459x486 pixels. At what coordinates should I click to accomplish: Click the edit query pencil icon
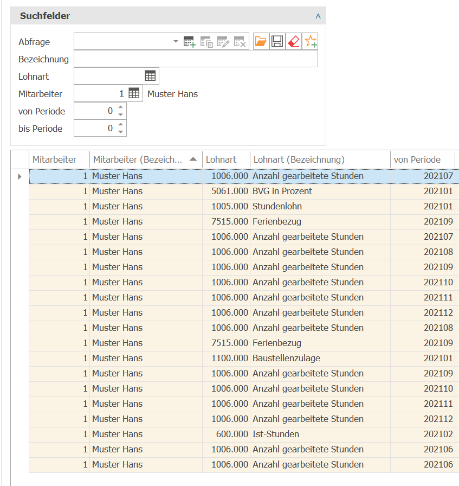(x=223, y=42)
